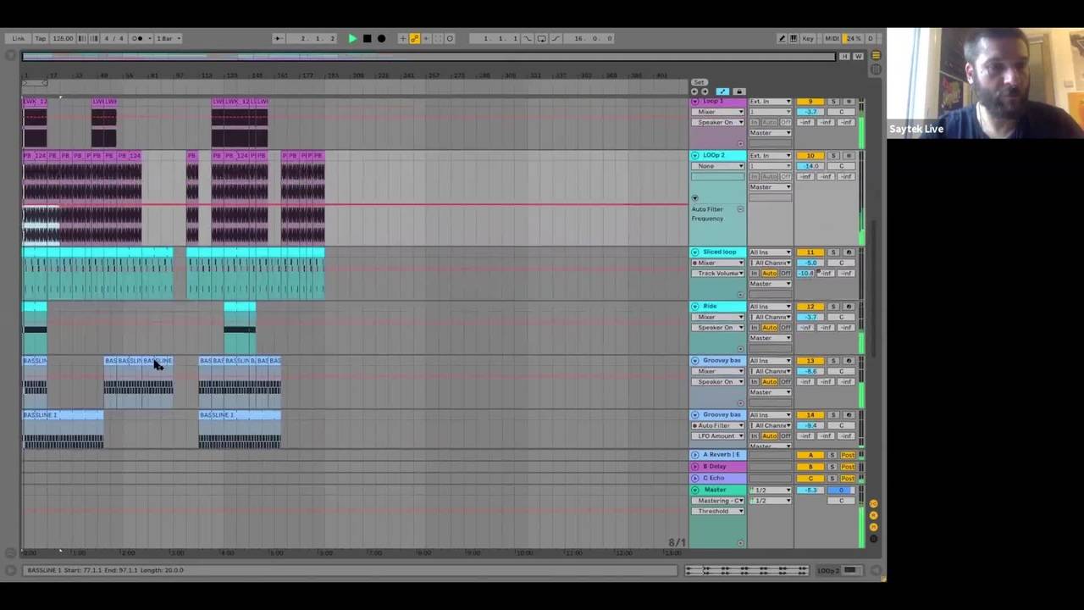
Task: Adjust LOOp 2 track volume value -14.0
Action: click(810, 166)
